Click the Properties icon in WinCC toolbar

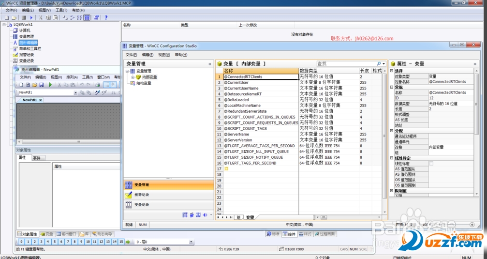tap(96, 18)
